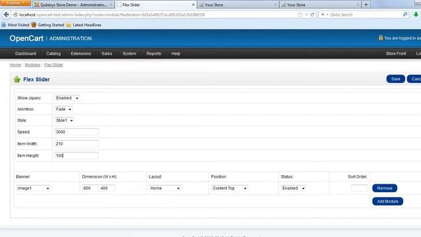The width and height of the screenshot is (421, 237).
Task: Remove the image1 module row
Action: (384, 188)
